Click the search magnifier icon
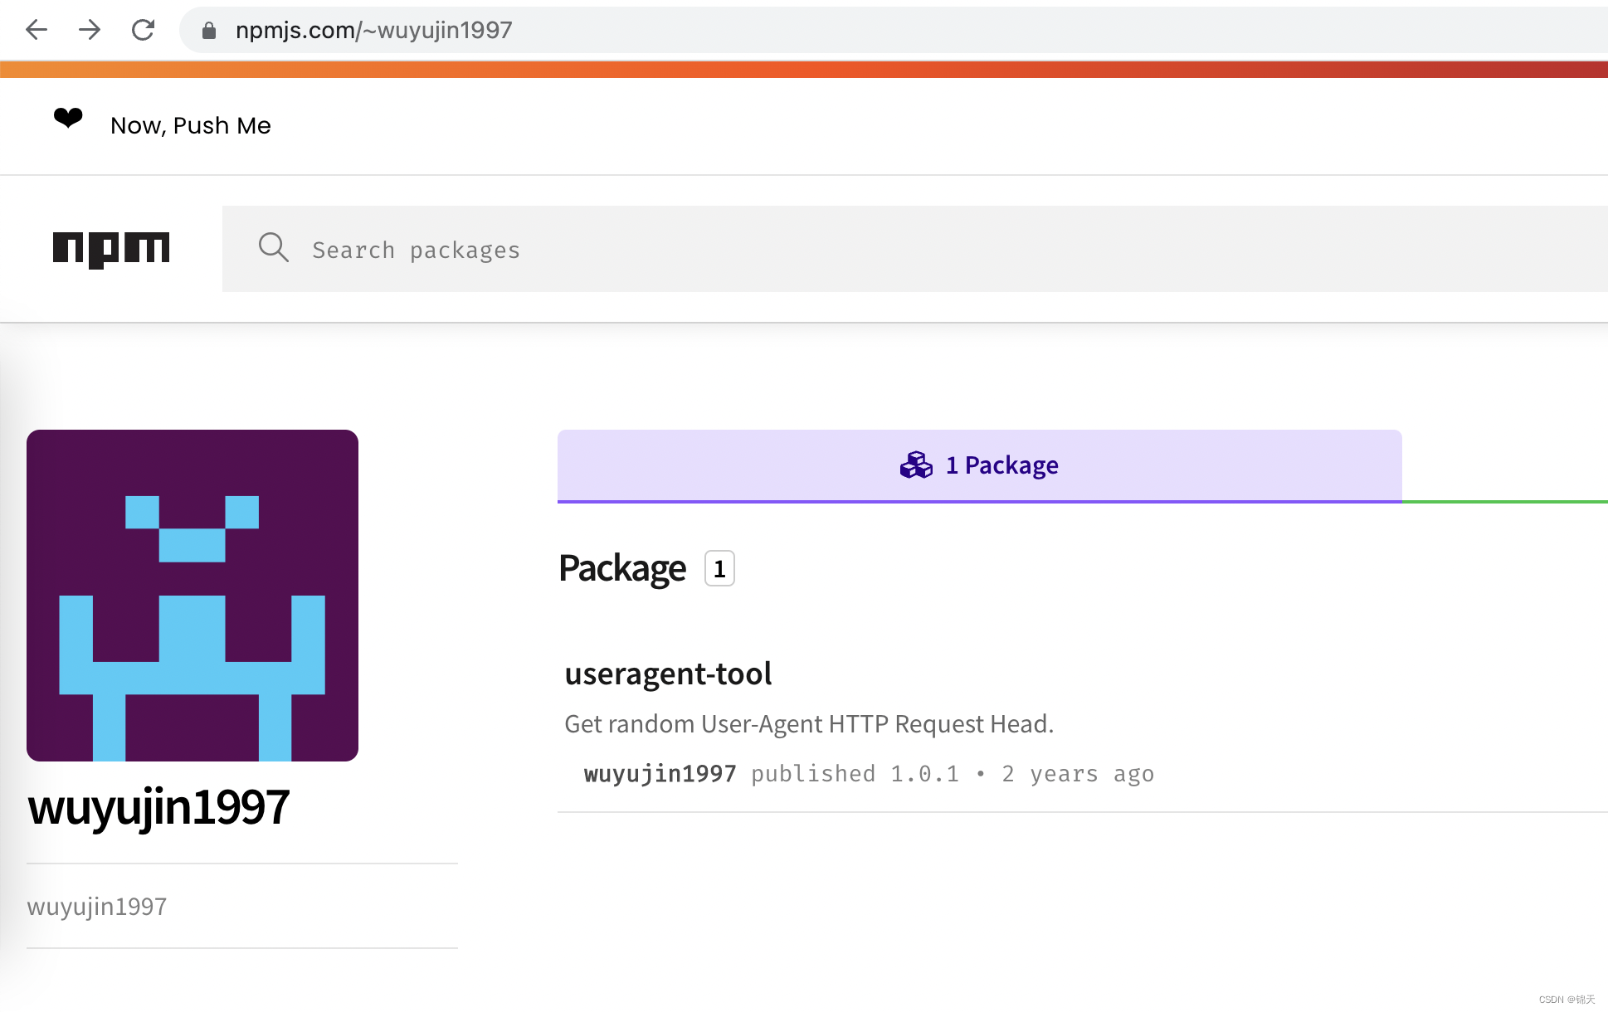Image resolution: width=1608 pixels, height=1012 pixels. pos(273,248)
